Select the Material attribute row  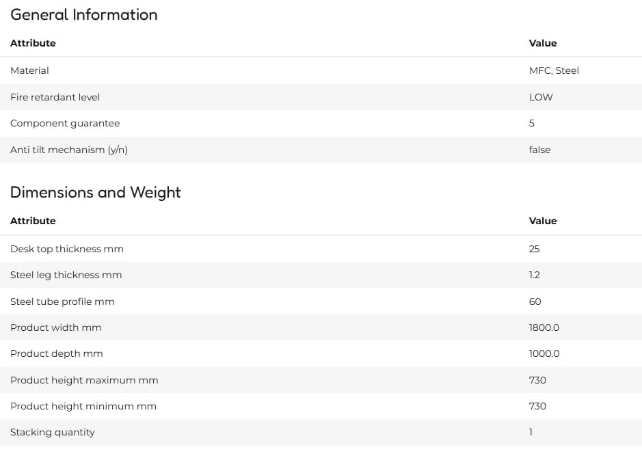tap(321, 70)
